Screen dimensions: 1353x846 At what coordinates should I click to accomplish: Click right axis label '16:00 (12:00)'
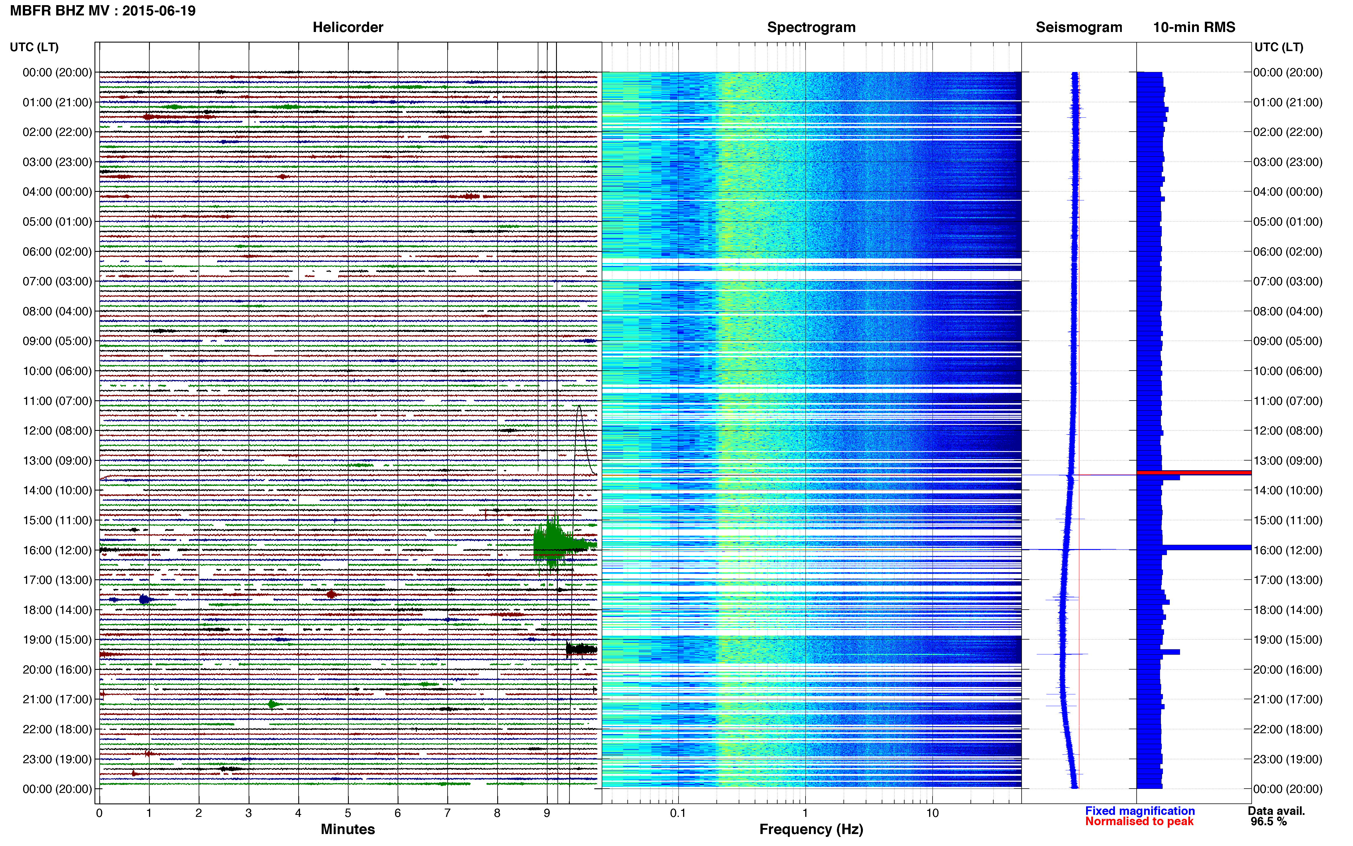tap(1288, 550)
